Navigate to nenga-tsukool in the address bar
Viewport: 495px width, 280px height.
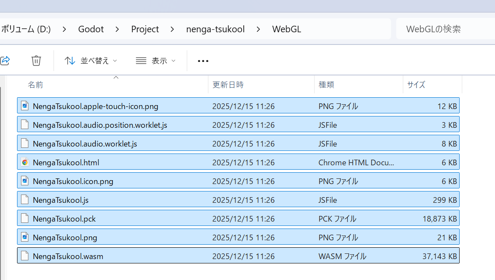tap(215, 29)
